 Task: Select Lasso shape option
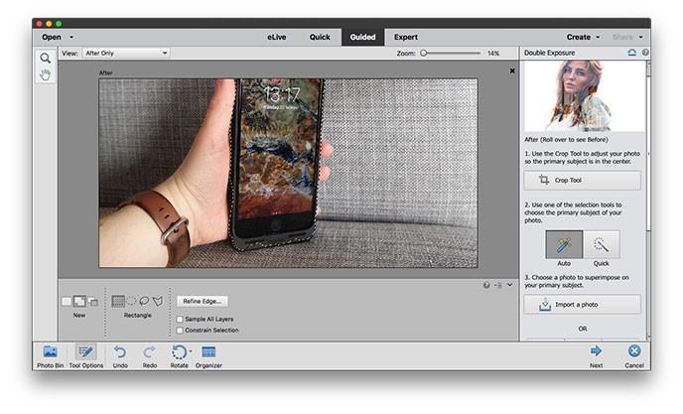click(x=144, y=301)
